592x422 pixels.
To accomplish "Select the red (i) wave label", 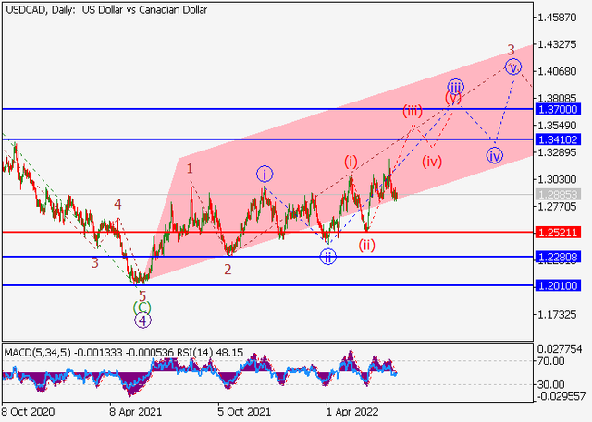I will (351, 162).
